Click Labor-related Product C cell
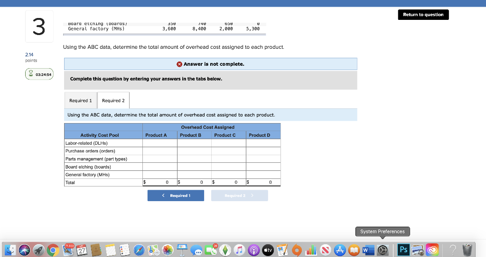 (229, 143)
